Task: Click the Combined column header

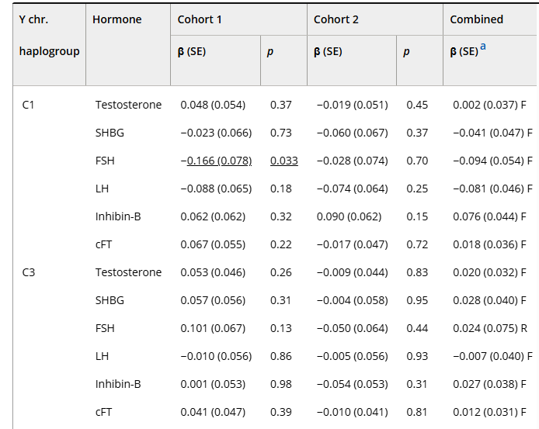Action: point(477,19)
